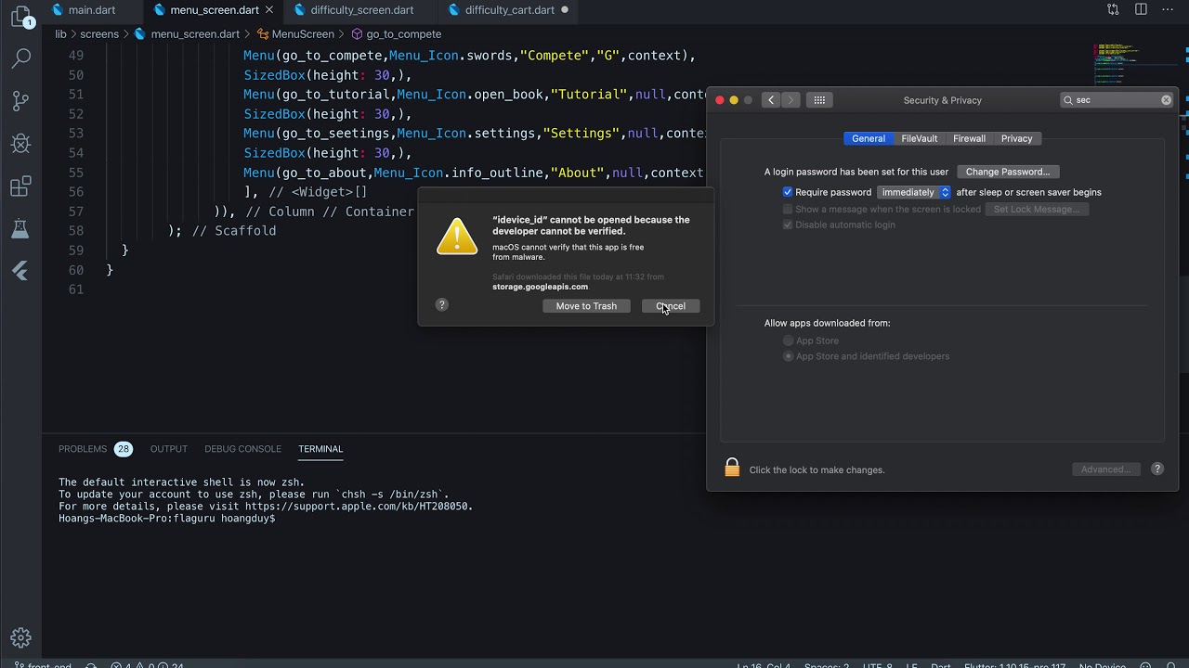The height and width of the screenshot is (668, 1189).
Task: Open the Search view in activity bar
Action: (x=20, y=58)
